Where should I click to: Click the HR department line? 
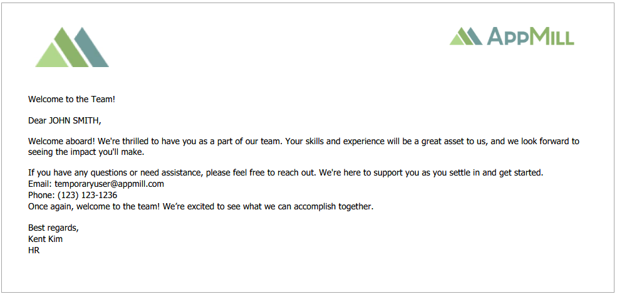pos(34,250)
